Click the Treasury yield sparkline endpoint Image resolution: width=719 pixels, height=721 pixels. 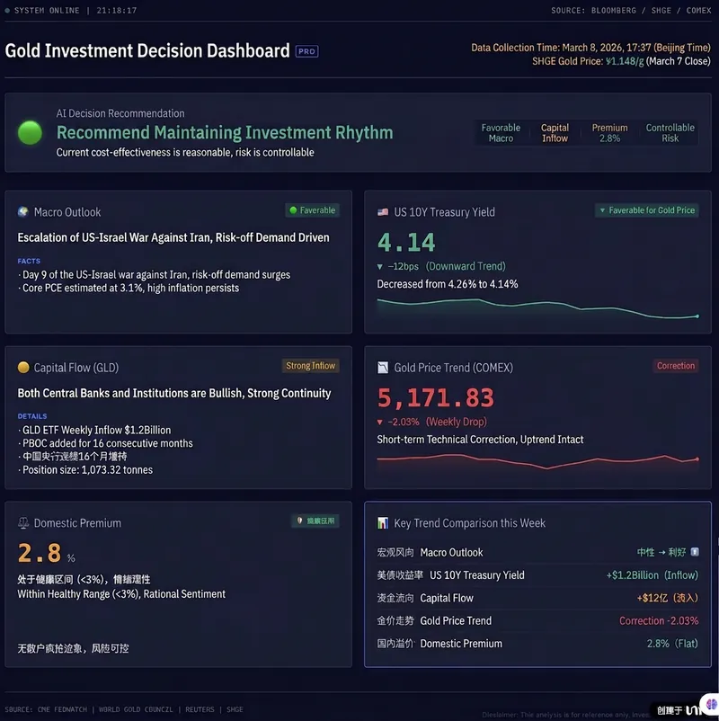click(x=697, y=316)
